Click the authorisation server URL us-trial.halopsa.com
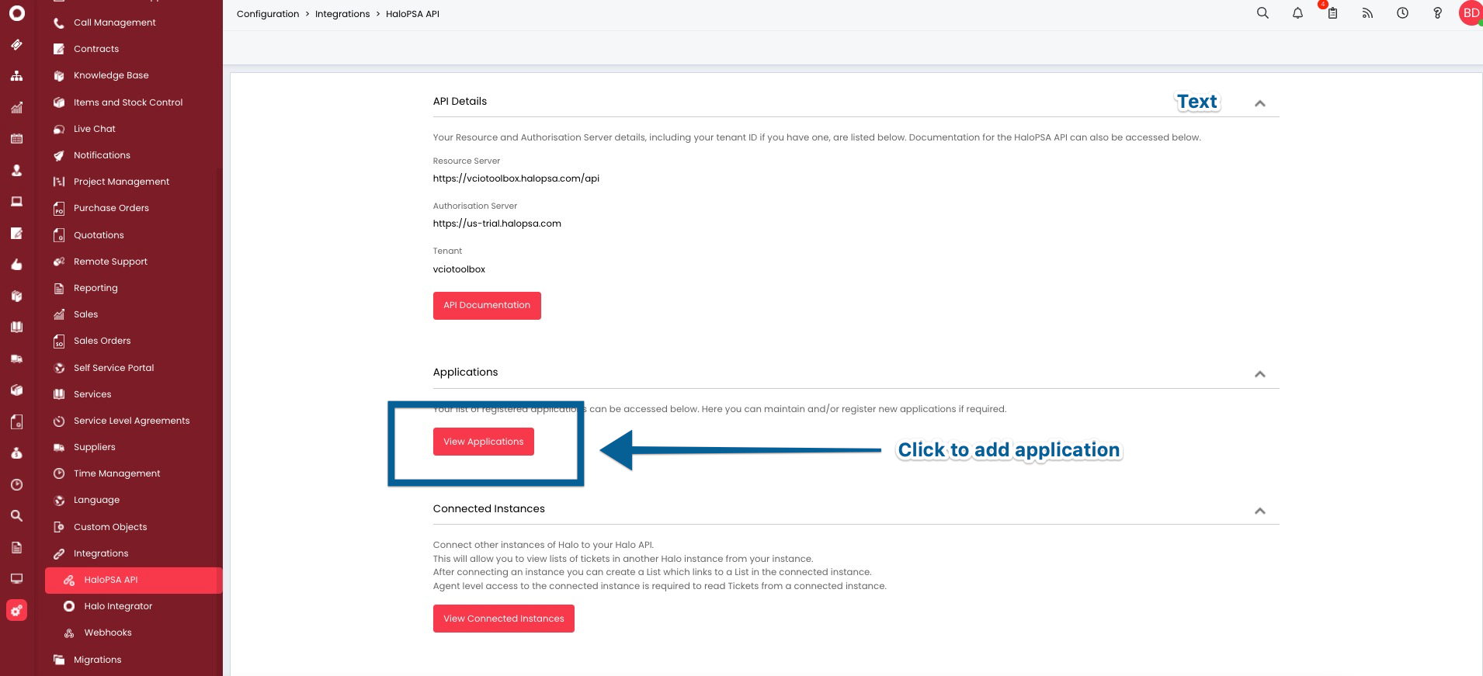1483x676 pixels. tap(497, 224)
